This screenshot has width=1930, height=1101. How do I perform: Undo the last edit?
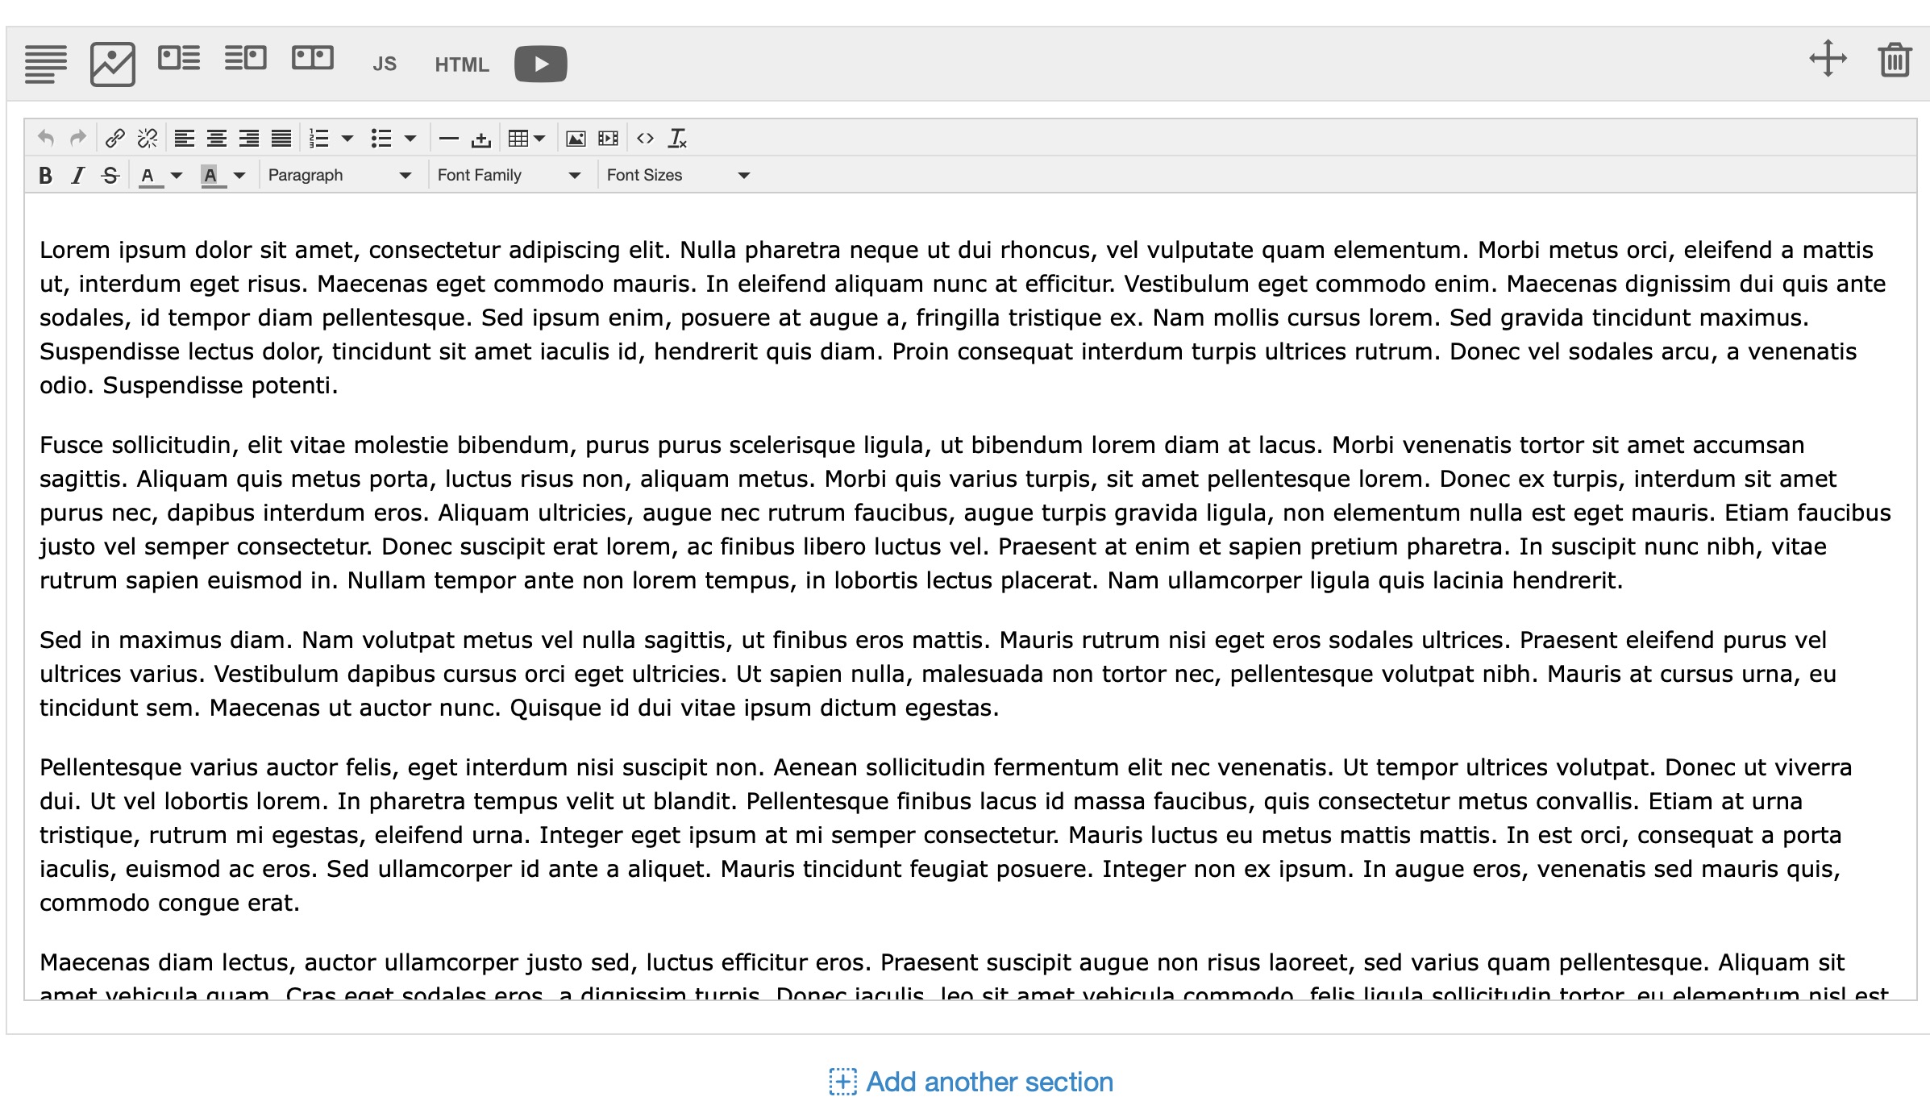(46, 139)
